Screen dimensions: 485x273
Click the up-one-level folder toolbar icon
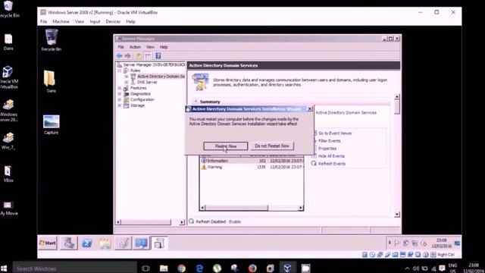(x=139, y=56)
